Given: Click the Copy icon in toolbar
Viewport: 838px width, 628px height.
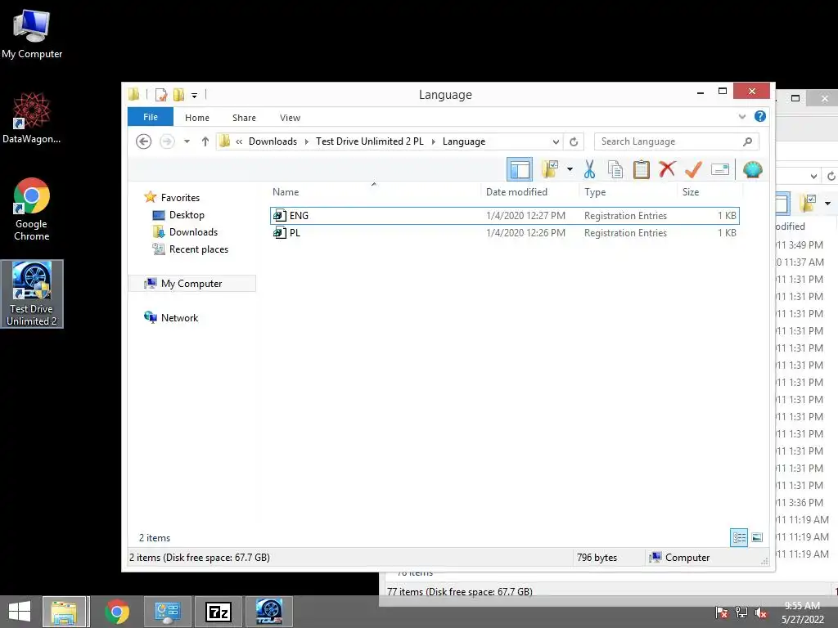Looking at the screenshot, I should (x=615, y=169).
